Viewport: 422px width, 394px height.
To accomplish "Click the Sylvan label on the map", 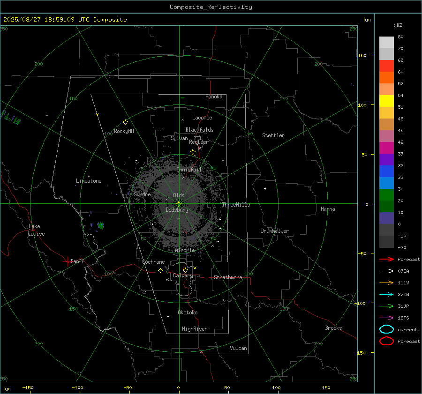I will pyautogui.click(x=179, y=138).
